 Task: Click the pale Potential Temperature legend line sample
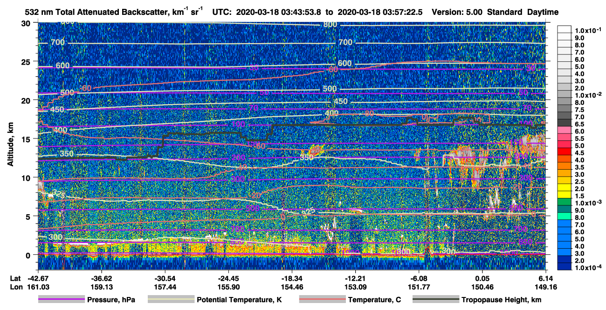pos(171,300)
